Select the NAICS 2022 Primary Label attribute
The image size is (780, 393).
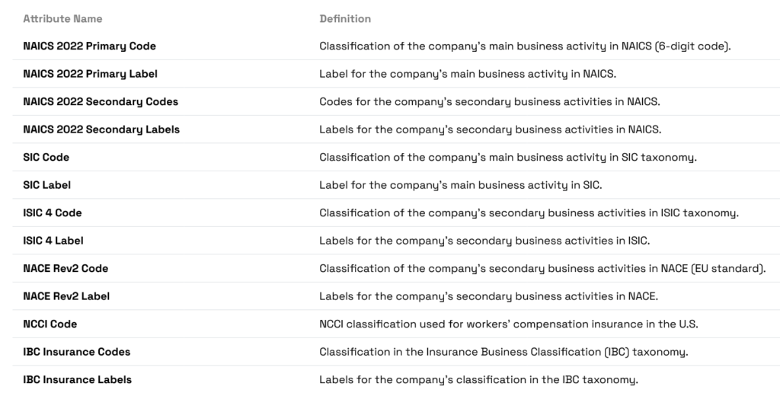90,74
